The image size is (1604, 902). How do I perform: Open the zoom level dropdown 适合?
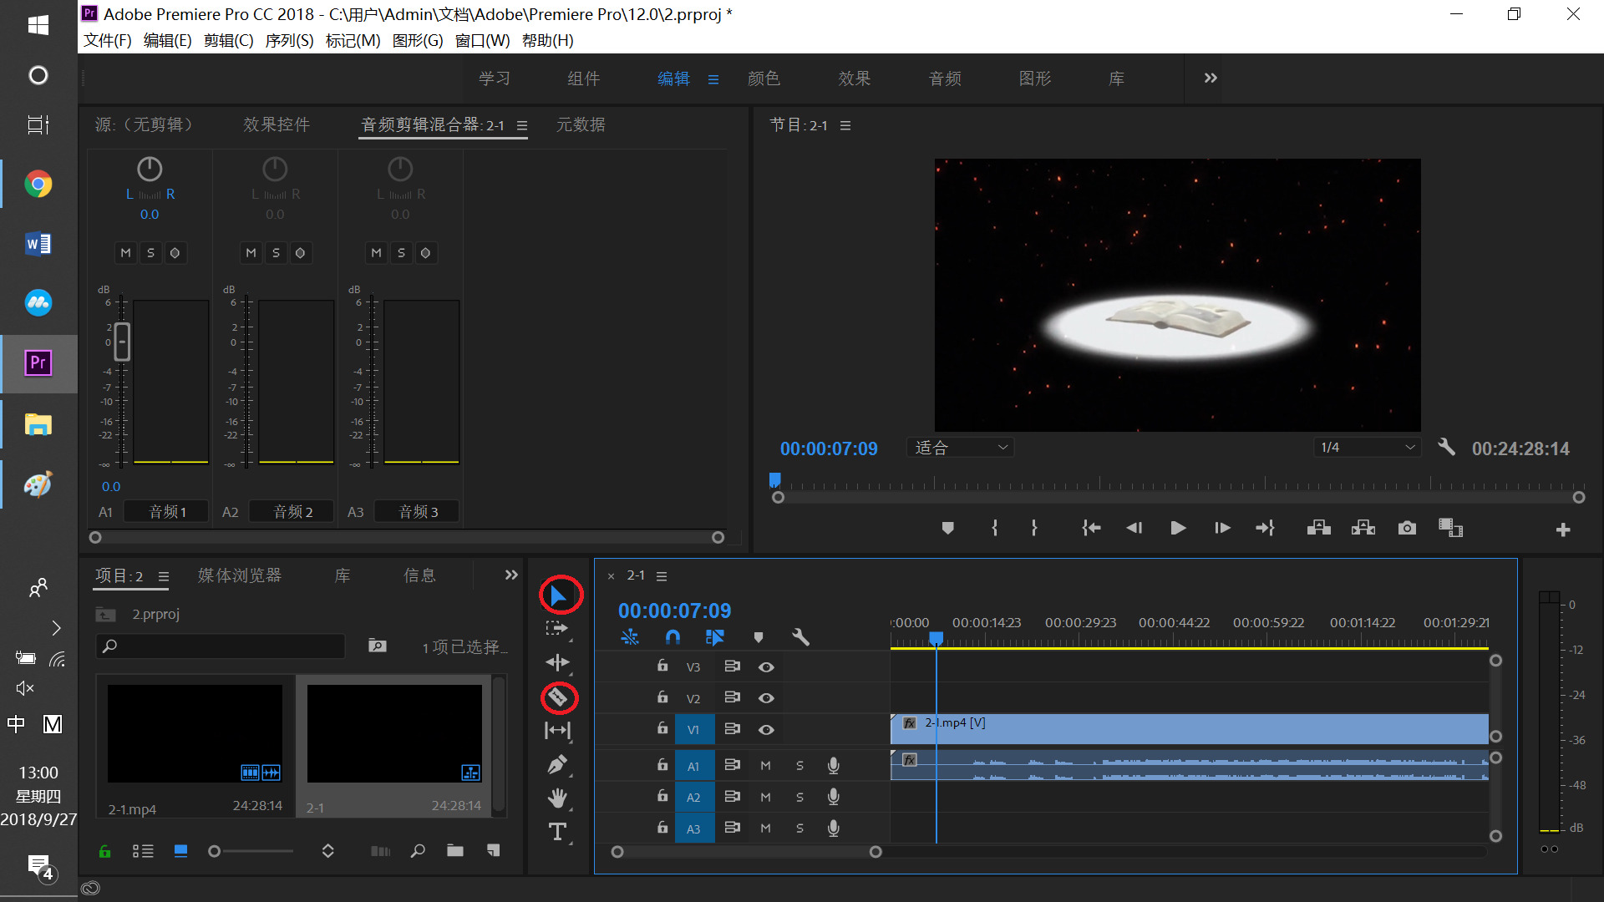[960, 448]
